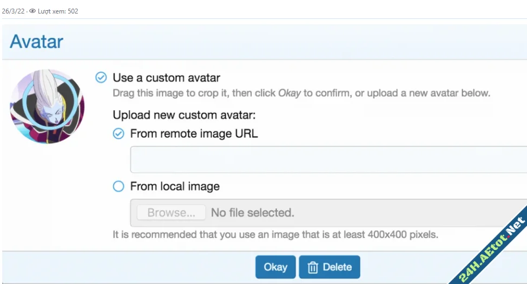This screenshot has width=527, height=284.
Task: Click the 'Upload new custom avatar:' label
Action: [184, 114]
